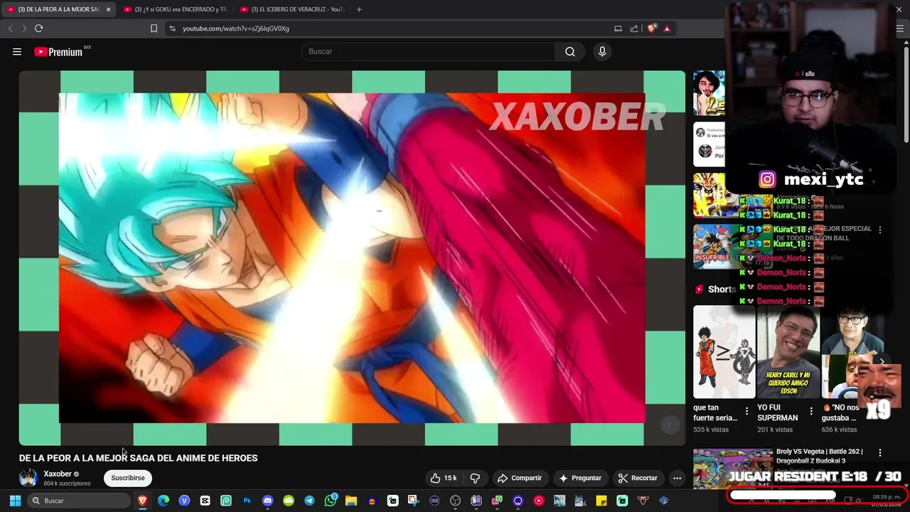This screenshot has width=910, height=512.
Task: Go back with the browser back arrow
Action: pos(10,28)
